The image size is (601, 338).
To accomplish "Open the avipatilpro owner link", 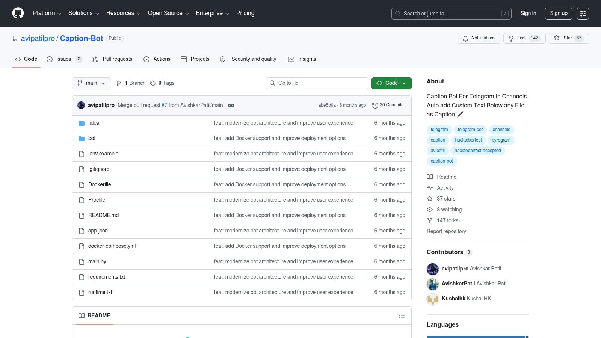I will coord(38,38).
